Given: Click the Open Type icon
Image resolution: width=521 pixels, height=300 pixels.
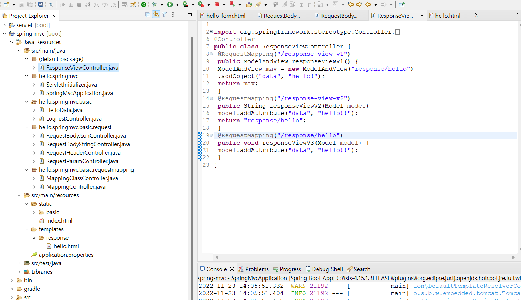Looking at the screenshot, I should [x=249, y=4].
